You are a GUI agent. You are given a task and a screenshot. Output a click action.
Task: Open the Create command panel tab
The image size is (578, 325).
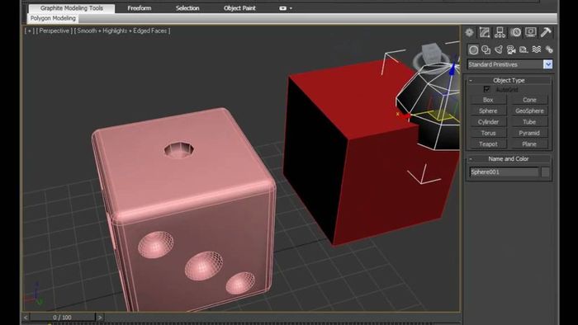pyautogui.click(x=469, y=32)
